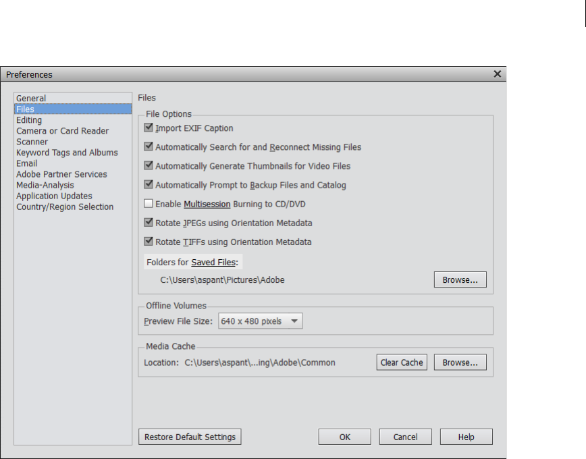
Task: Open Adobe Partner Services preferences
Action: tap(73, 174)
